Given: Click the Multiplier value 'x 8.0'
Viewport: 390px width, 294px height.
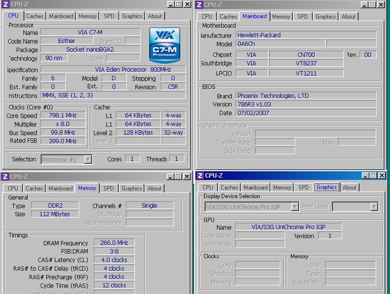Looking at the screenshot, I should pyautogui.click(x=63, y=124).
